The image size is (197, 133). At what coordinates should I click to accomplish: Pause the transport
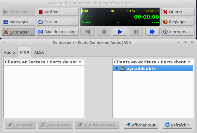tap(136, 32)
